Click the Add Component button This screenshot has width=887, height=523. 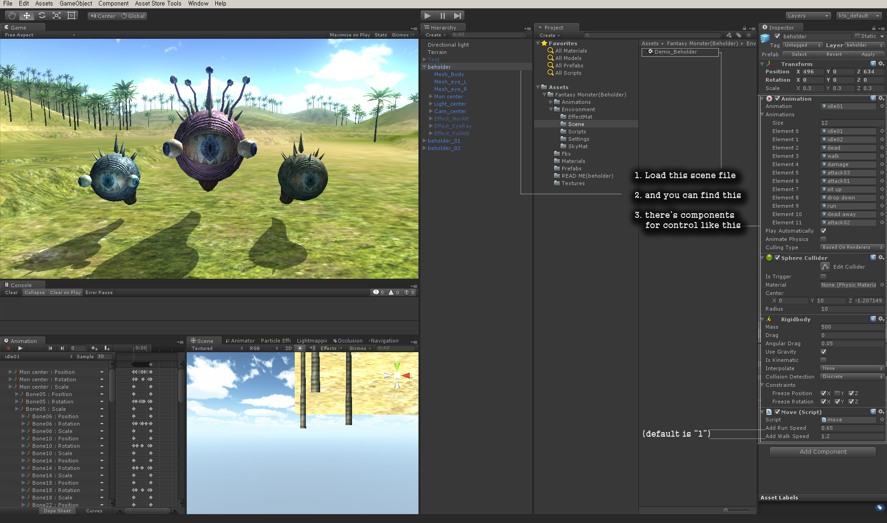coord(823,452)
